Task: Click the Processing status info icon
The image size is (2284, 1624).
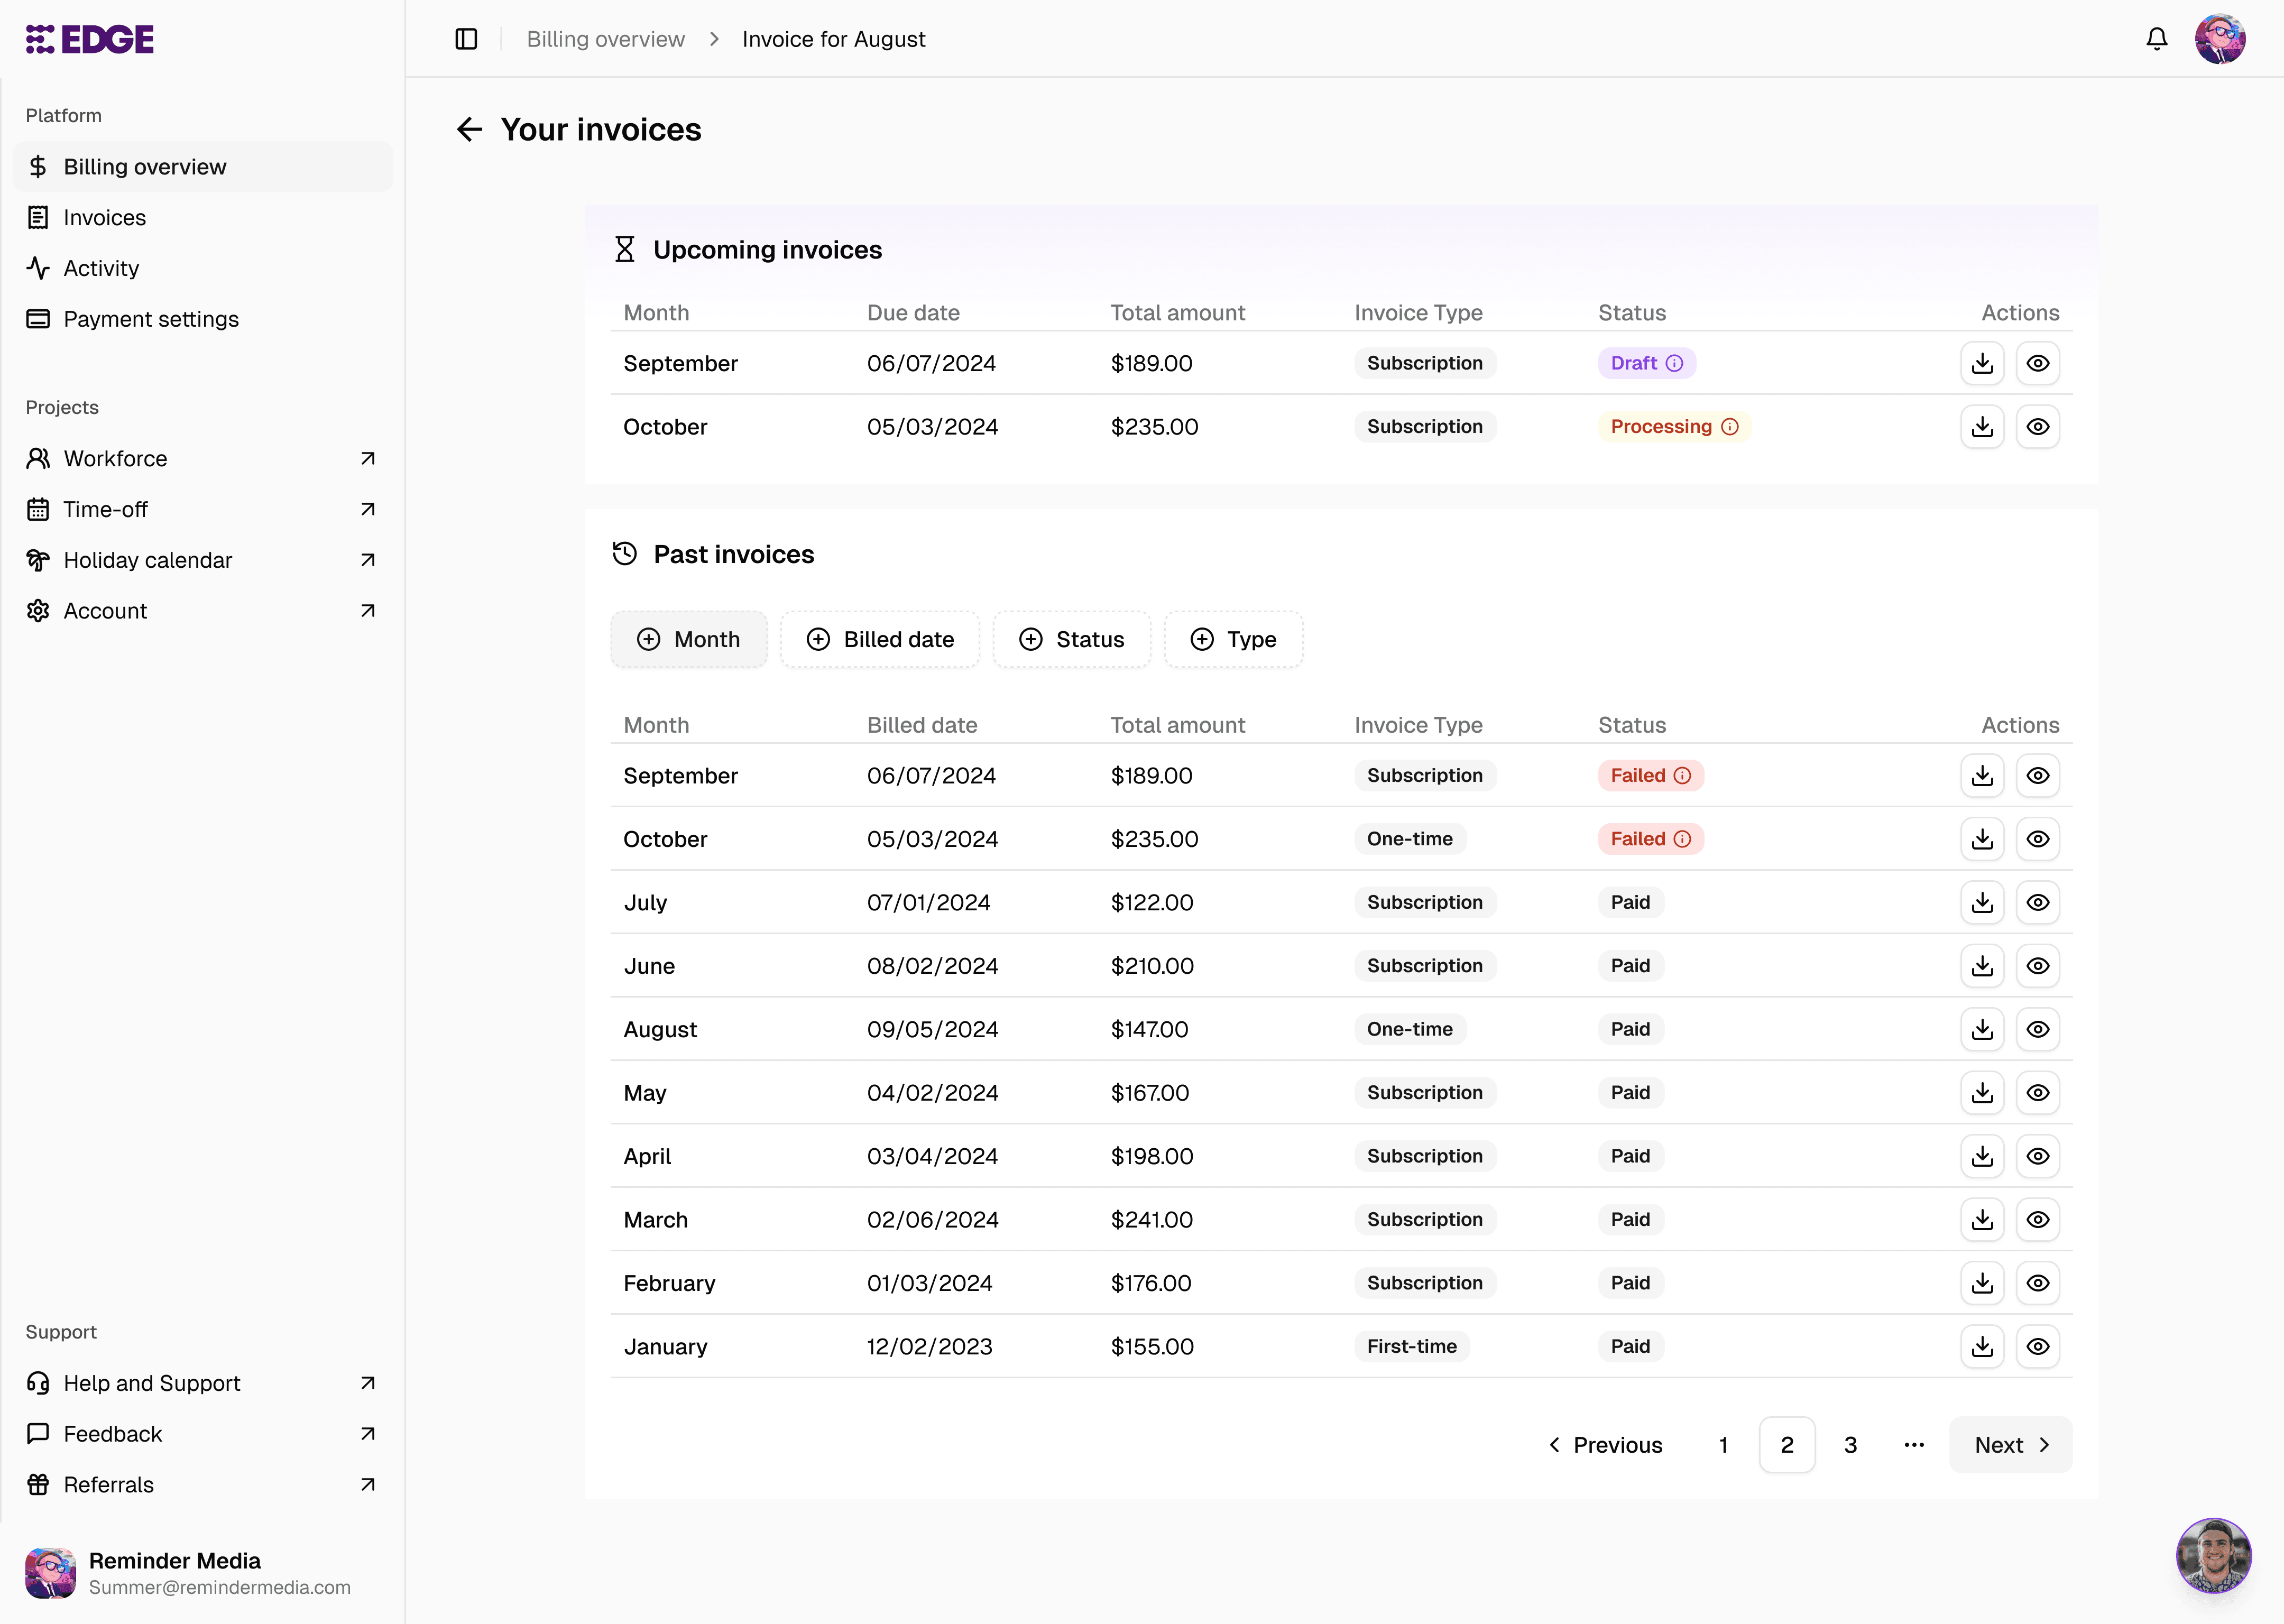Action: tap(1729, 427)
